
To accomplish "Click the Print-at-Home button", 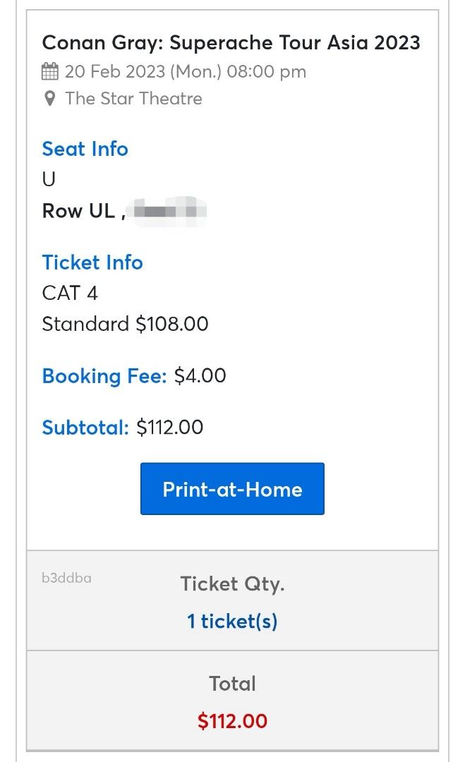I will pyautogui.click(x=231, y=488).
